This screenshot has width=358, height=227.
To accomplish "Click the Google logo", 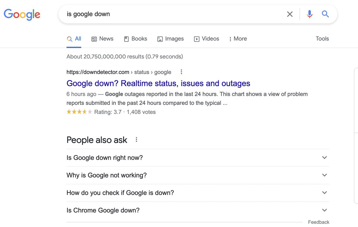I will pyautogui.click(x=22, y=14).
